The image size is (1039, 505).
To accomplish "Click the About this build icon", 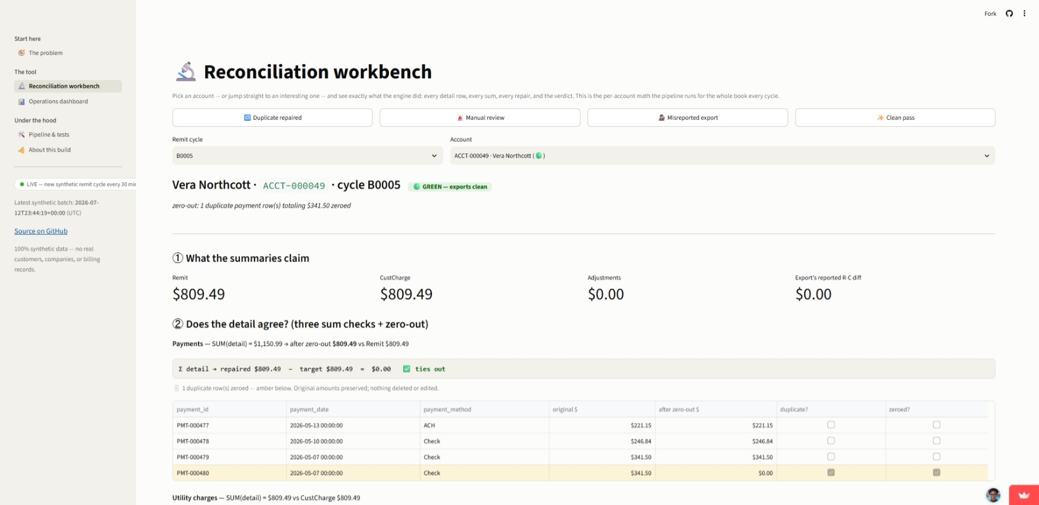I will click(22, 150).
